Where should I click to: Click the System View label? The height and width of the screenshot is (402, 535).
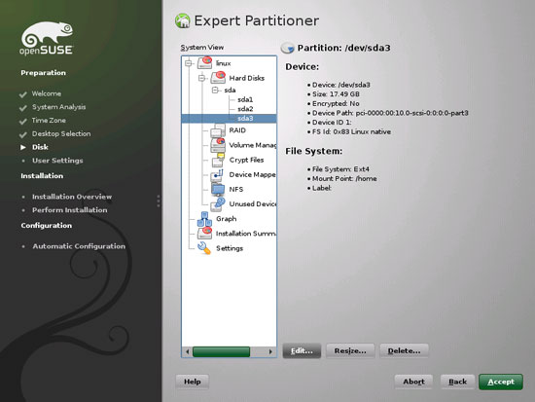click(x=202, y=48)
